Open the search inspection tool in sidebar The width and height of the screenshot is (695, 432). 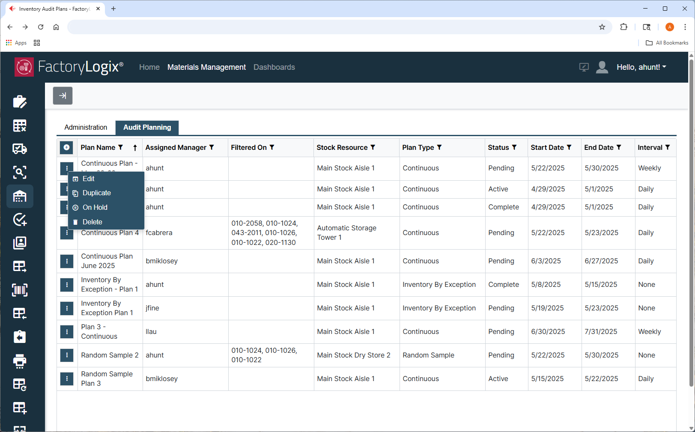pyautogui.click(x=20, y=173)
